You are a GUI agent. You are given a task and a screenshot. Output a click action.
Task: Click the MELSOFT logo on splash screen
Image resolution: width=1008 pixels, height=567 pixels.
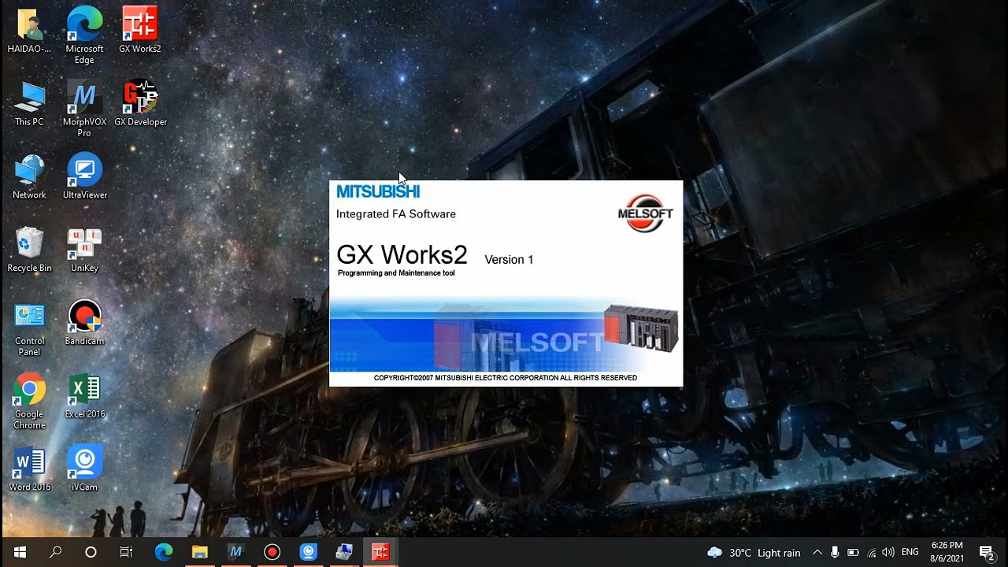[646, 213]
